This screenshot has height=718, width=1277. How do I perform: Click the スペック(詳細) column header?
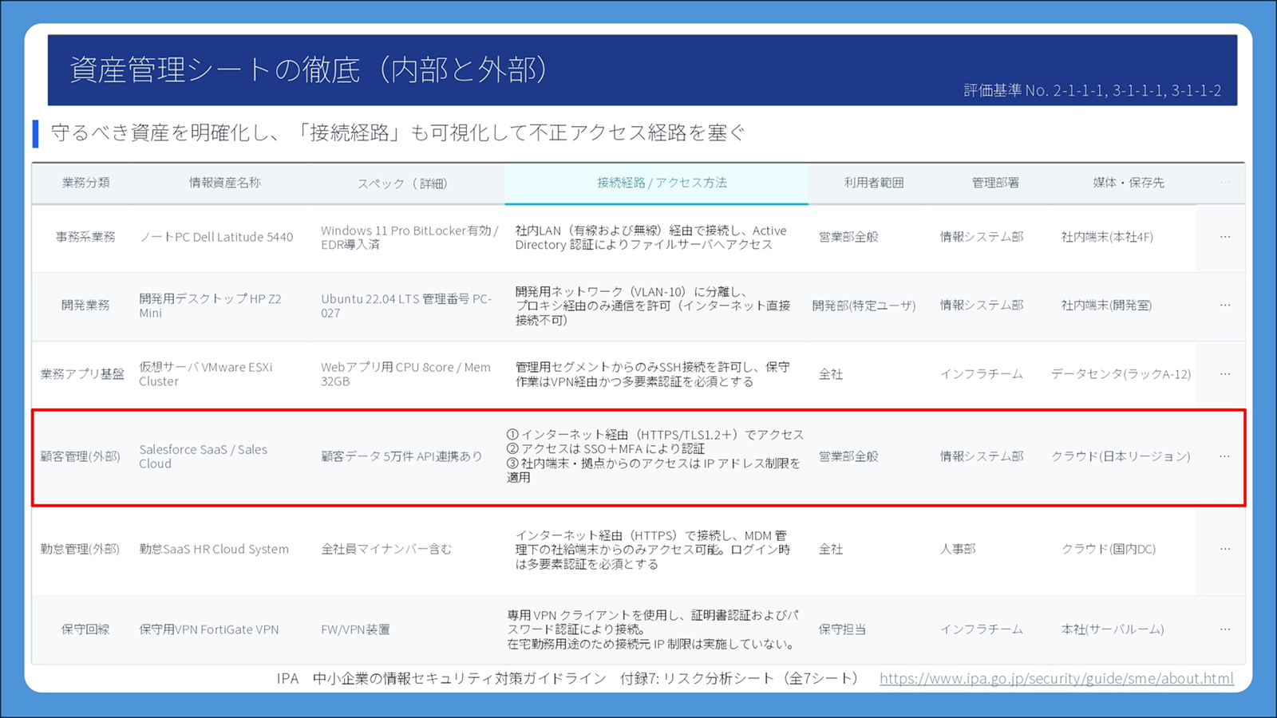[x=401, y=183]
